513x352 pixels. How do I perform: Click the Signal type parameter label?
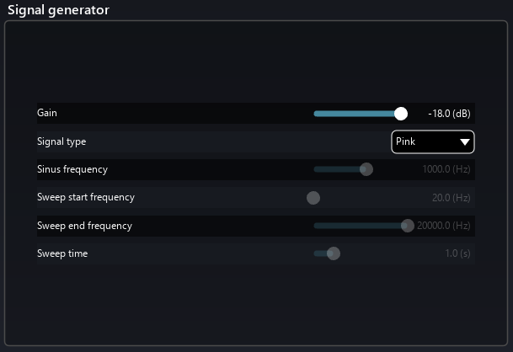(61, 141)
